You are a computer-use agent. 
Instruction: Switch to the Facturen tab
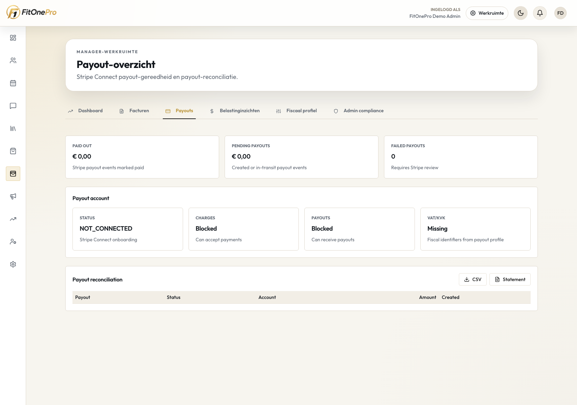tap(134, 111)
